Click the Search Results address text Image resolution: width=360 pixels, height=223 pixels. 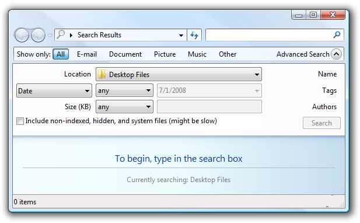pyautogui.click(x=99, y=35)
